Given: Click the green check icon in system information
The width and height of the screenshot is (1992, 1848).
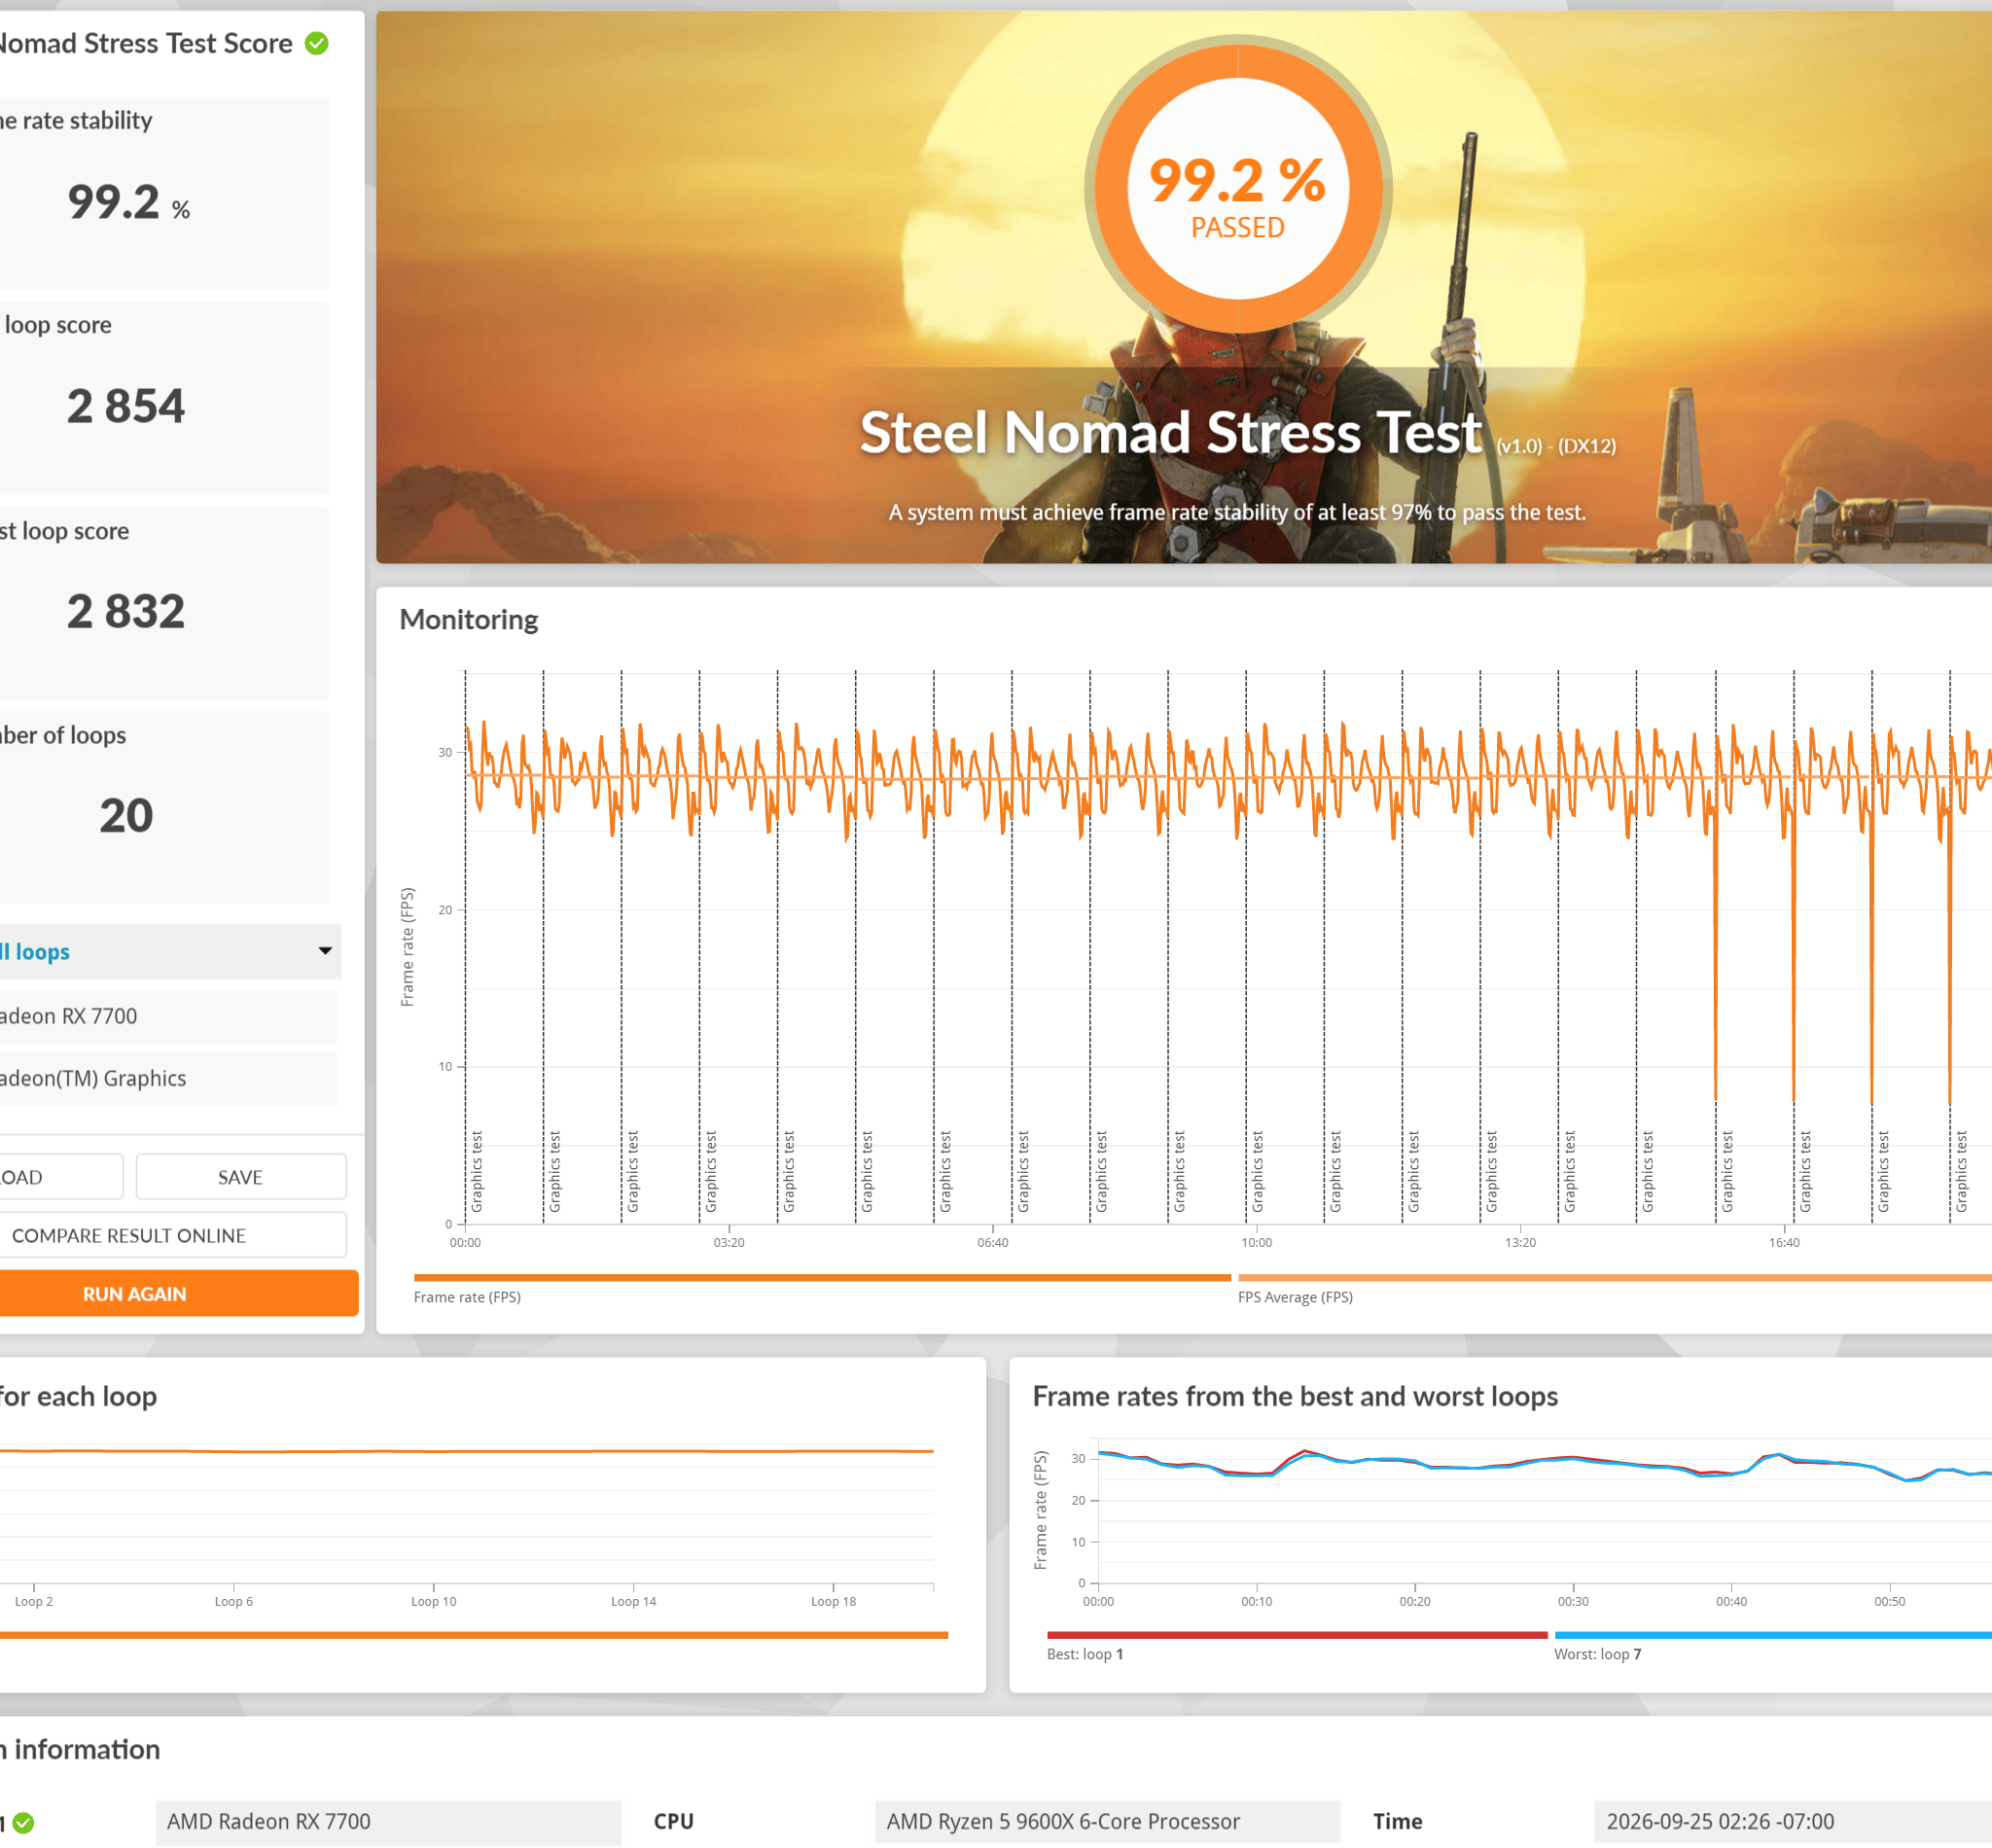Looking at the screenshot, I should [24, 1823].
